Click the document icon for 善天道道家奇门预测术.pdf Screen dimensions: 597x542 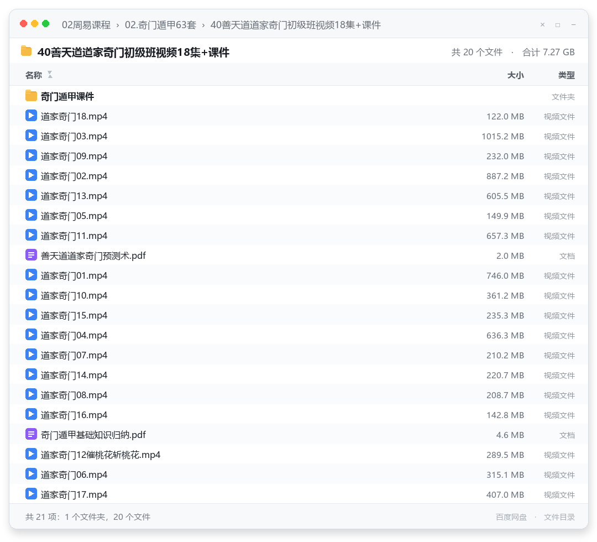31,255
